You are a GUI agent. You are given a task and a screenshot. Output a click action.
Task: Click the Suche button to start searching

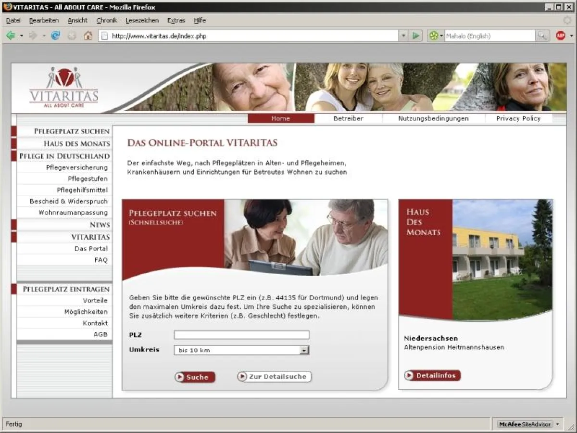pyautogui.click(x=195, y=377)
